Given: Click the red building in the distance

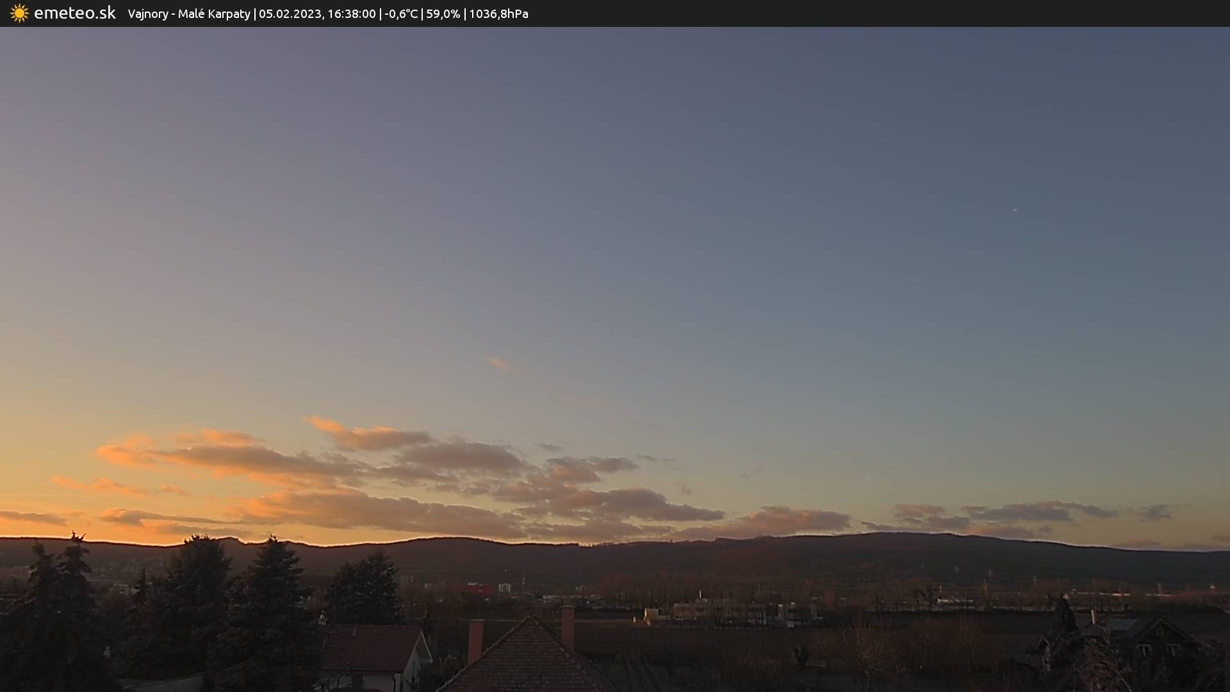Looking at the screenshot, I should [474, 589].
